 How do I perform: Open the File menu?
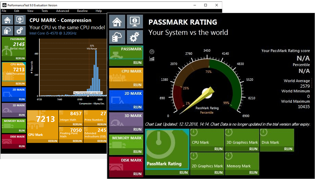point(4,11)
